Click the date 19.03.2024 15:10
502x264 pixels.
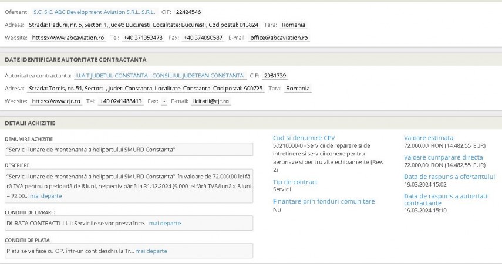point(425,211)
